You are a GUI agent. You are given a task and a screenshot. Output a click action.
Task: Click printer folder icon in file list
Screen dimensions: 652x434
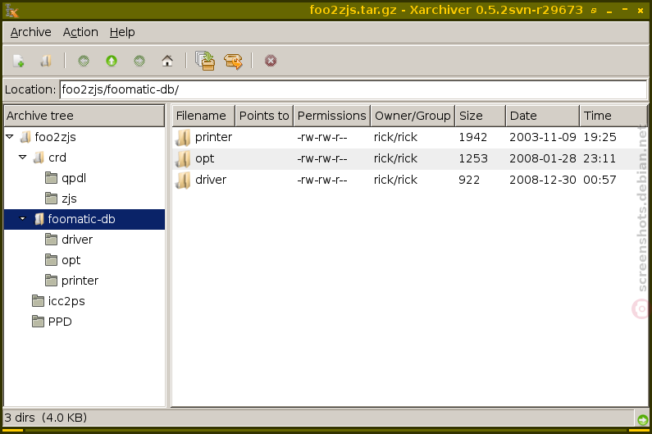tap(183, 137)
